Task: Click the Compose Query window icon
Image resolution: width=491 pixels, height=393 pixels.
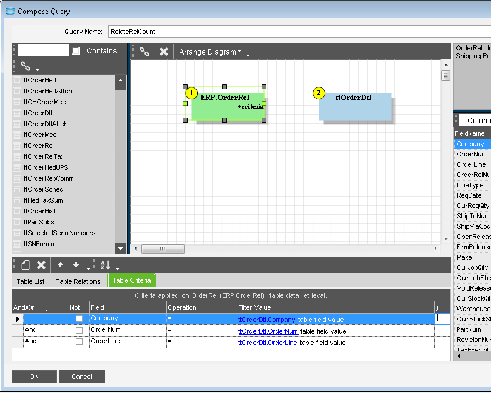Action: pos(10,12)
